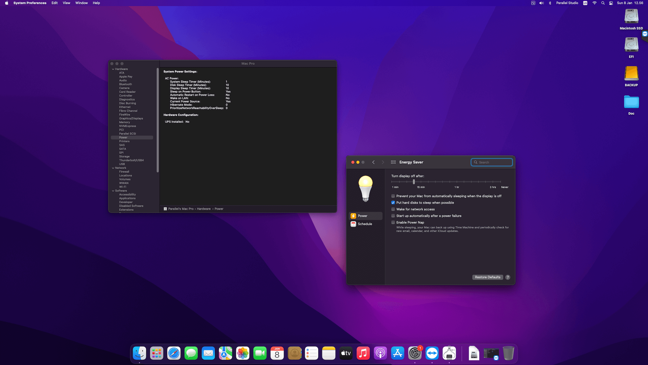Viewport: 648px width, 365px height.
Task: Open Launchpad in the Dock
Action: coord(157,353)
